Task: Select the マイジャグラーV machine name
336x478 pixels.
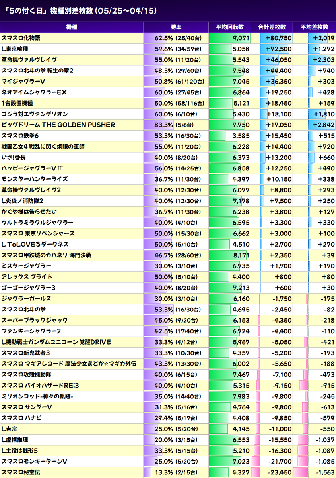Action: click(x=22, y=82)
